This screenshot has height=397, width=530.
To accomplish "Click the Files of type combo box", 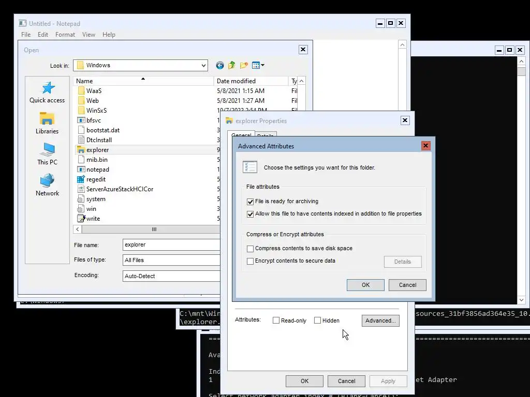I will 171,260.
